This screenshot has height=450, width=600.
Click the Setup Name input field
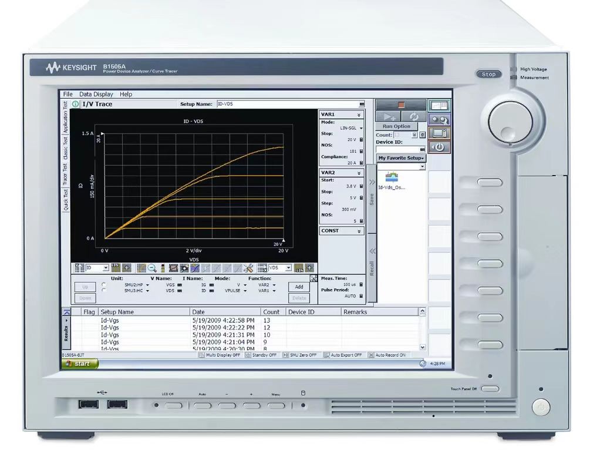coord(288,104)
